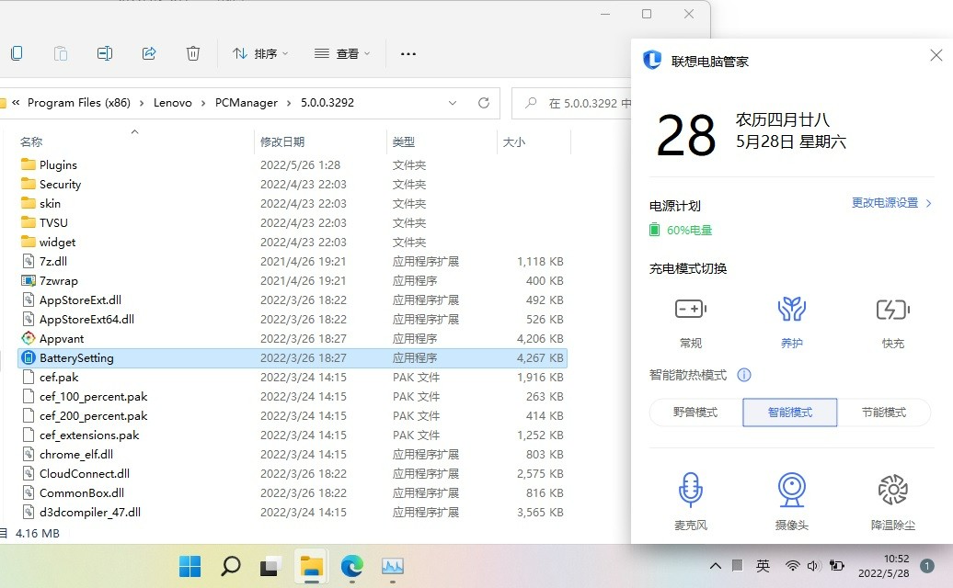The image size is (953, 588).
Task: Select AppStoreExt.dll file
Action: [x=80, y=300]
